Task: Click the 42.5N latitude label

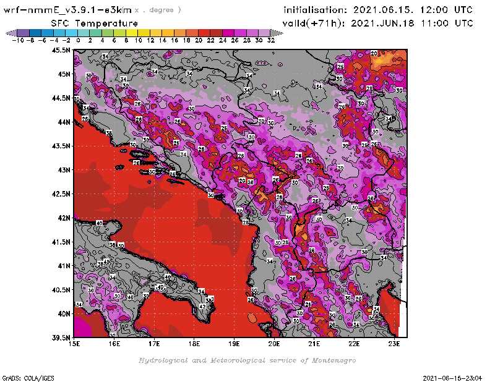Action: pyautogui.click(x=61, y=193)
